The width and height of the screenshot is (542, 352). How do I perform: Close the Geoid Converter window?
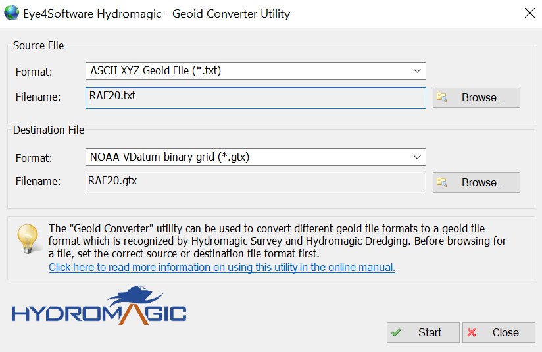(x=529, y=13)
